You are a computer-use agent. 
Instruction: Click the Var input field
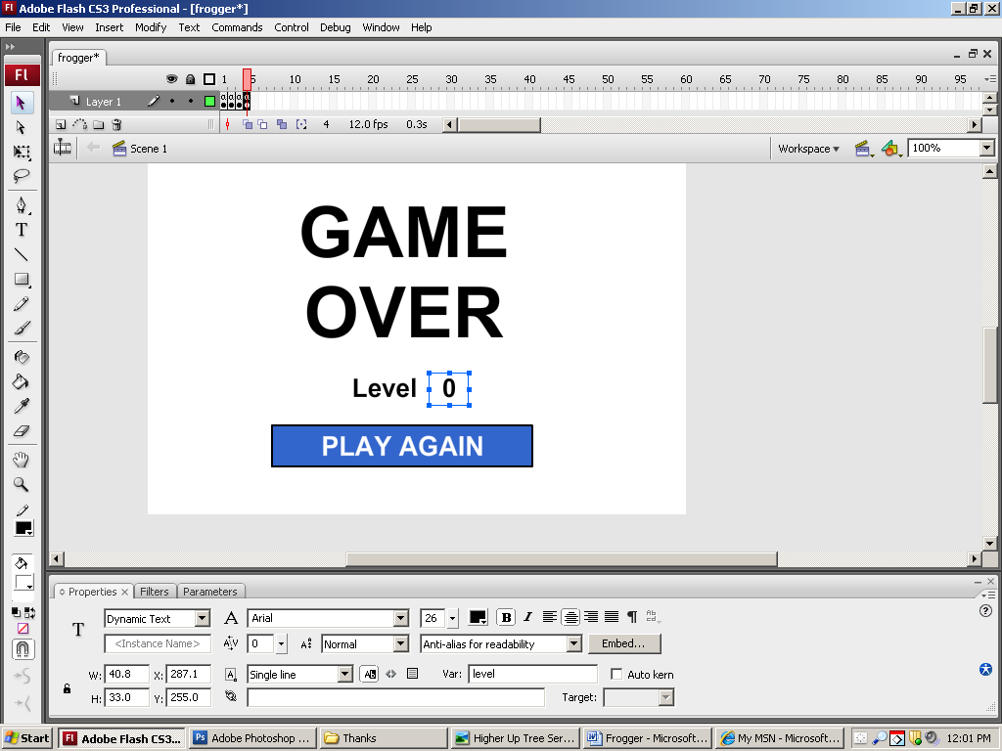[532, 674]
